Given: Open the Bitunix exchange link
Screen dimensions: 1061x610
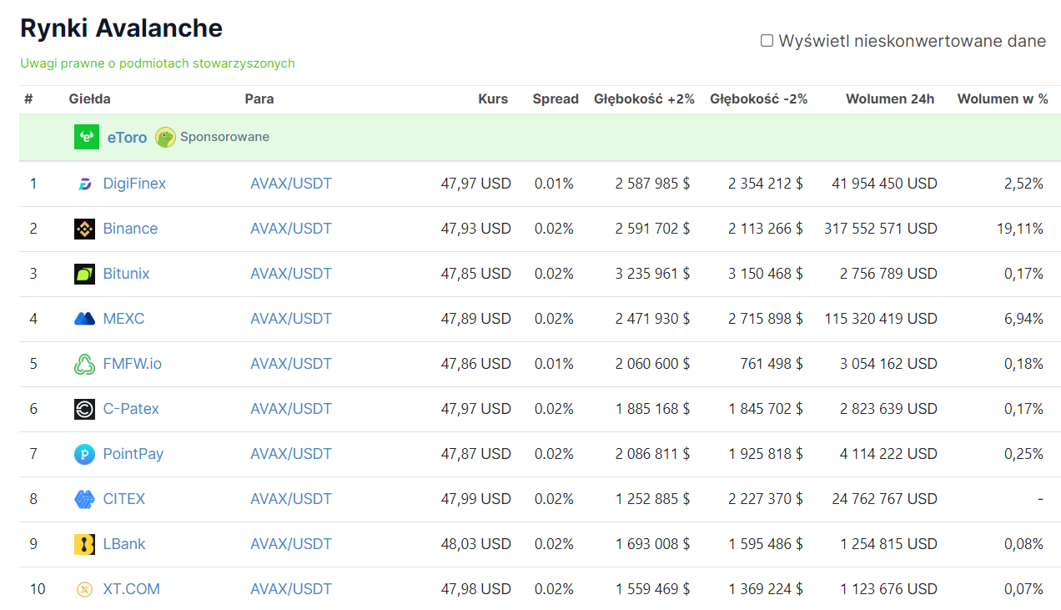Looking at the screenshot, I should (x=126, y=274).
